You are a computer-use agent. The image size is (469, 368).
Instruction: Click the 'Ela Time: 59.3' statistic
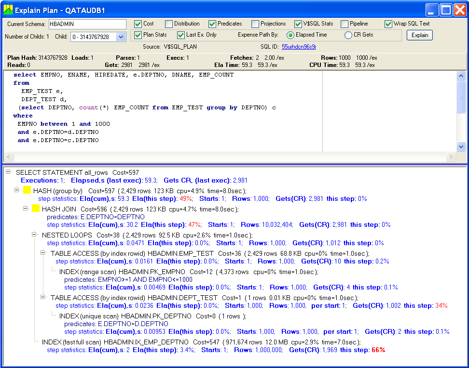pyautogui.click(x=234, y=65)
